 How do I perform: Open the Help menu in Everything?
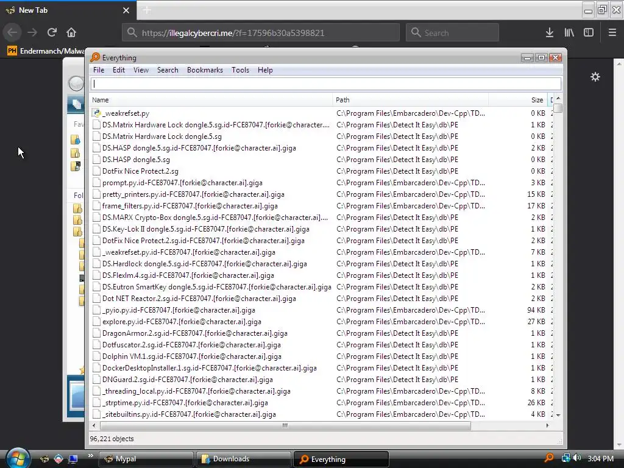[x=265, y=70]
